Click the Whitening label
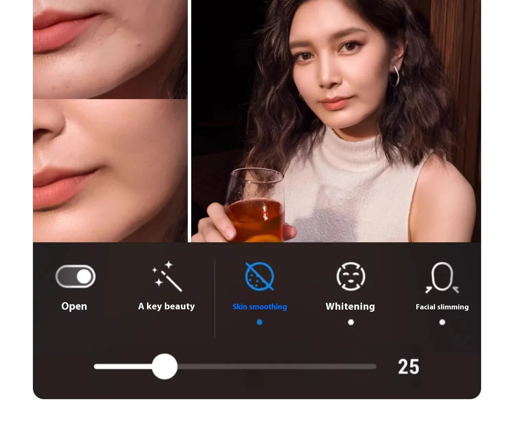514x432 pixels. [350, 306]
